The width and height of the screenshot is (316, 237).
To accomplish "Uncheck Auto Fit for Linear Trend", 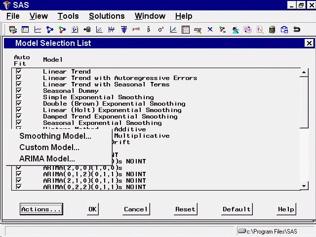I will (x=19, y=71).
